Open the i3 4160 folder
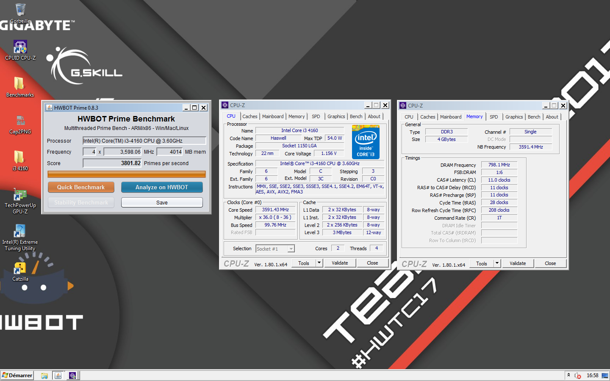Image resolution: width=610 pixels, height=381 pixels. [20, 161]
